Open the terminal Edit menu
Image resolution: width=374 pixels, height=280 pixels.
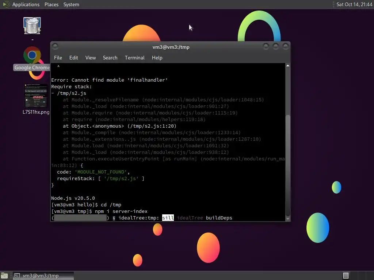point(73,58)
